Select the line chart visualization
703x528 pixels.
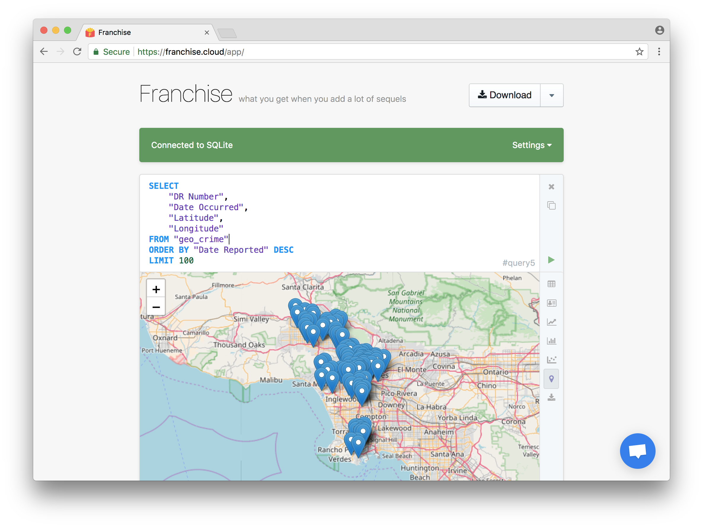551,322
